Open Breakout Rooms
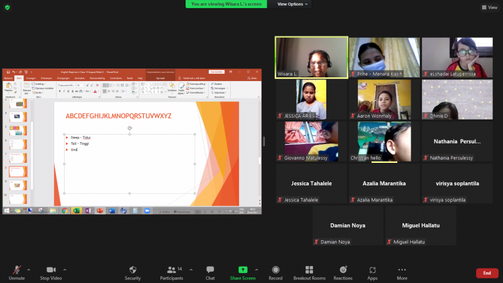 point(309,270)
